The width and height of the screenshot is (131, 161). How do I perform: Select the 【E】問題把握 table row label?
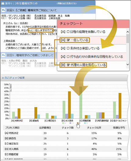pyautogui.click(x=11, y=154)
